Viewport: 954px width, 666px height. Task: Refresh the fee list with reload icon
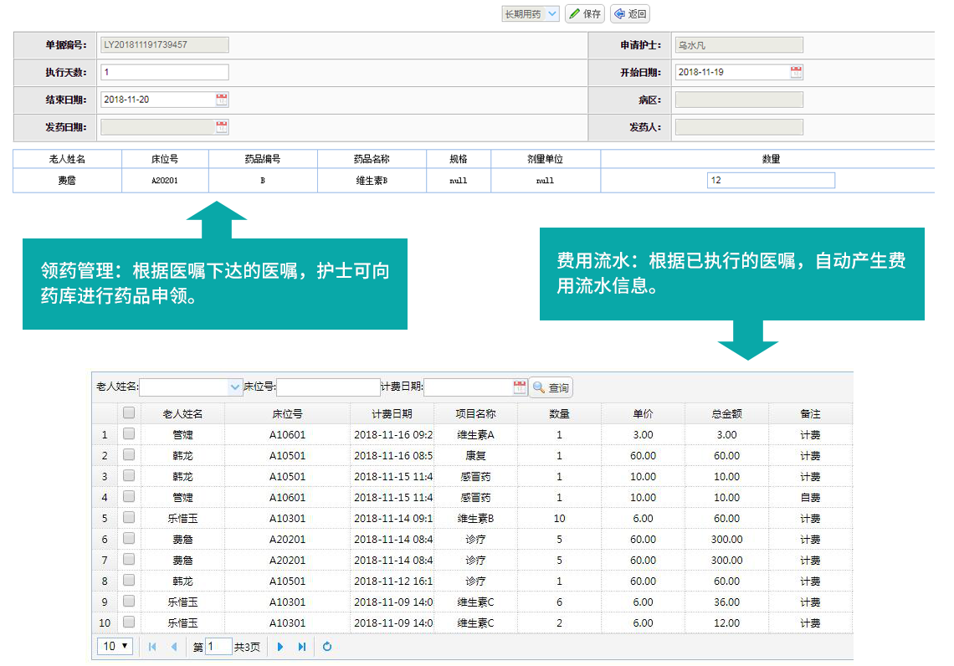click(327, 647)
